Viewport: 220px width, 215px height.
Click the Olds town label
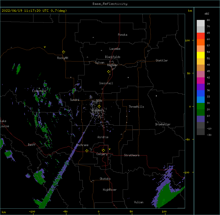99,101
